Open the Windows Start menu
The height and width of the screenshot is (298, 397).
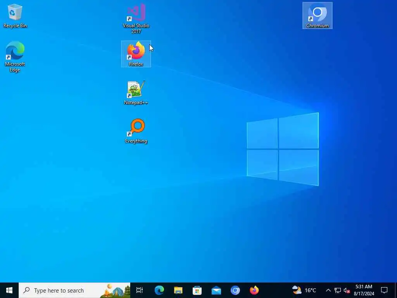(9, 290)
